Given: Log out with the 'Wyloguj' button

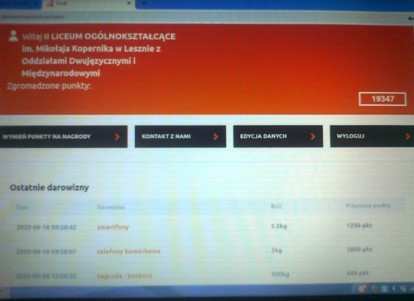Looking at the screenshot, I should pos(372,136).
